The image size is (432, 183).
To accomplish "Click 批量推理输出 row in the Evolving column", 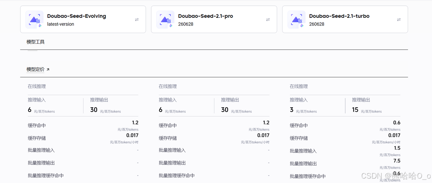I will coord(83,163).
